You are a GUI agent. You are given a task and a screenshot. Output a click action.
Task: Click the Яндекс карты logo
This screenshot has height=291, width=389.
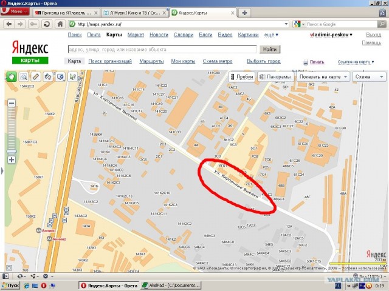point(30,52)
